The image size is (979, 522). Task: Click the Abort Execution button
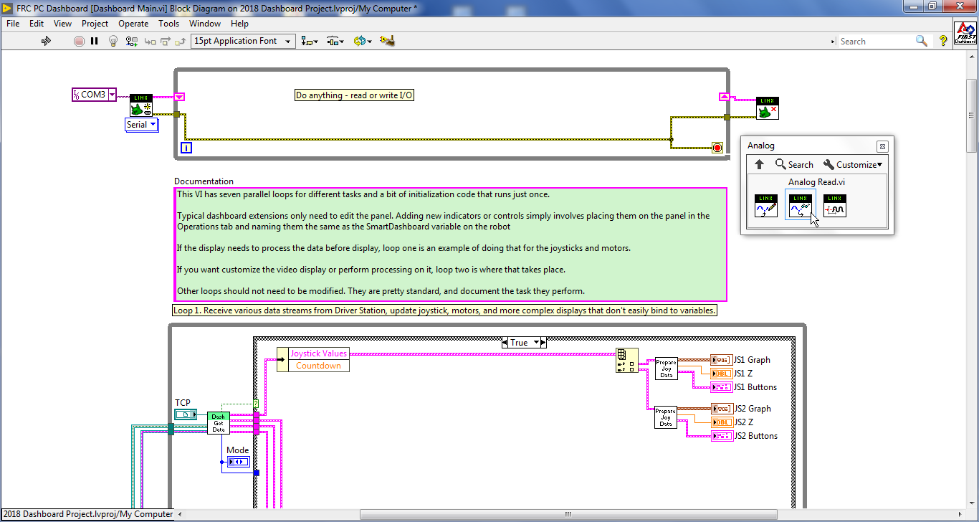coord(80,41)
